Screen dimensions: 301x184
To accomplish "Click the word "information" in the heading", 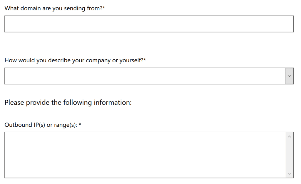I will coord(112,103).
